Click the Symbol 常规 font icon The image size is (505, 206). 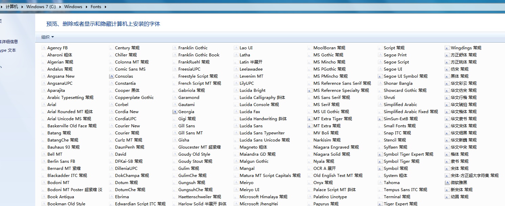(x=380, y=169)
